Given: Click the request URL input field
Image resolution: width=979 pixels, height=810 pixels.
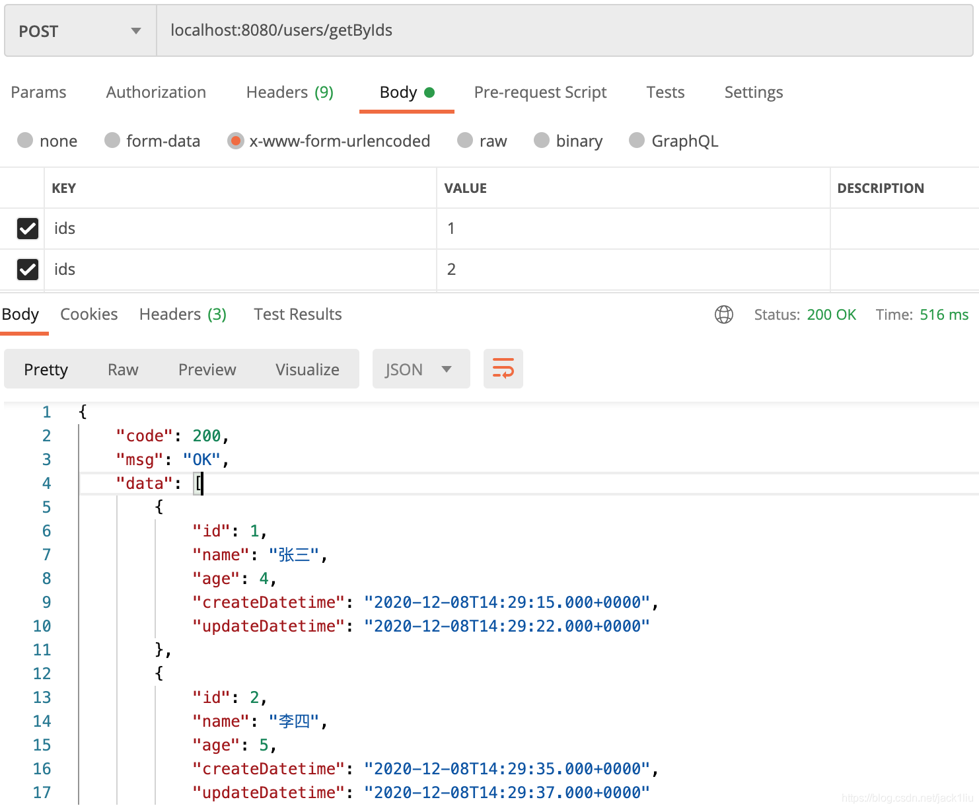Looking at the screenshot, I should pos(564,31).
